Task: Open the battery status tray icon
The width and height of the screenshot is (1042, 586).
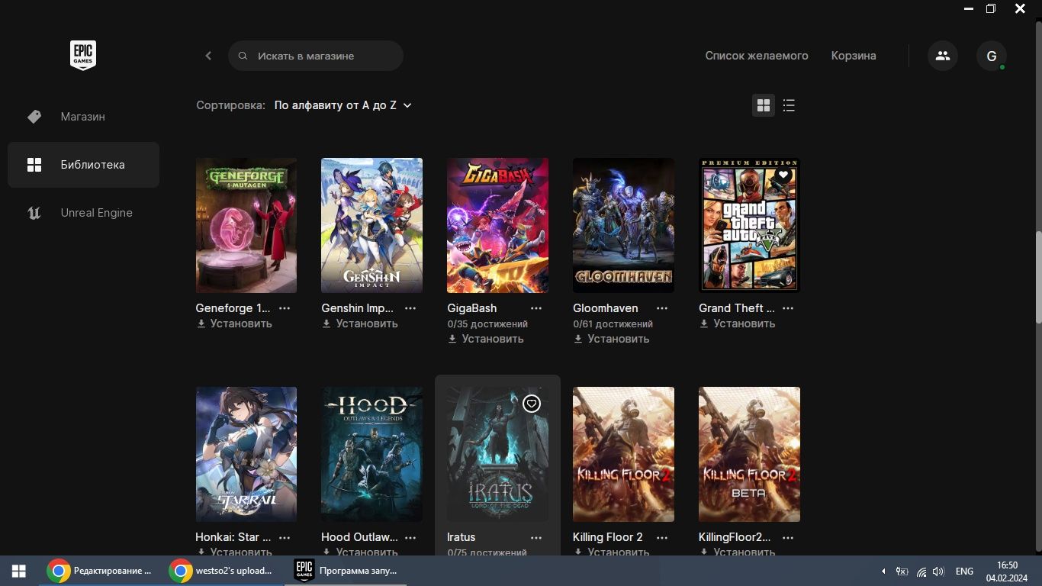Action: pos(902,572)
